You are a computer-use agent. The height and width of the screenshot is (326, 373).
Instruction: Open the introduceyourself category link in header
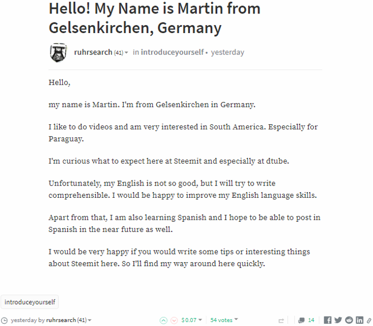pos(172,52)
